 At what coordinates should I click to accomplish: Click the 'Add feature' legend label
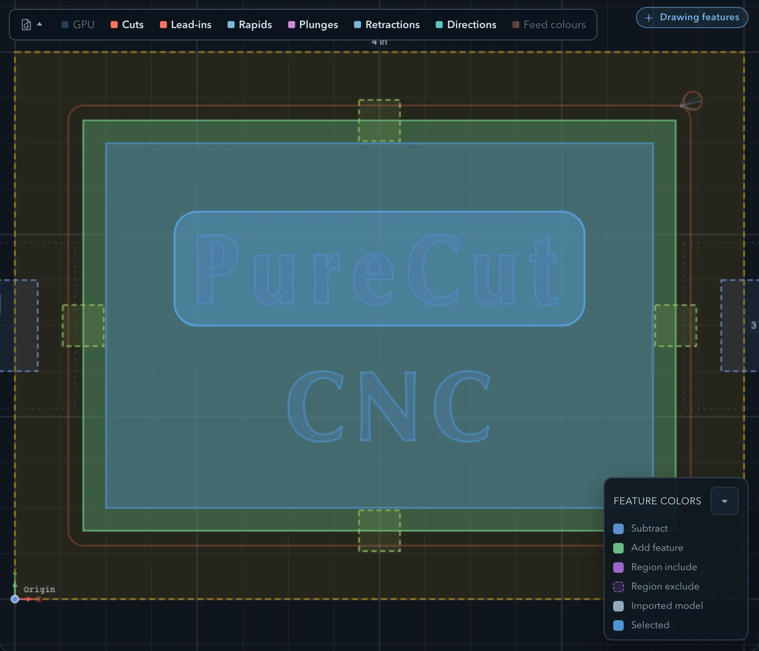[x=657, y=548]
